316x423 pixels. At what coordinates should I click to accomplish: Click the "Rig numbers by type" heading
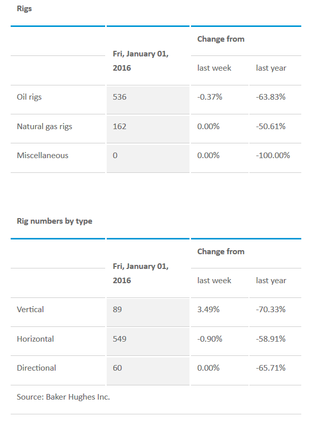[54, 221]
